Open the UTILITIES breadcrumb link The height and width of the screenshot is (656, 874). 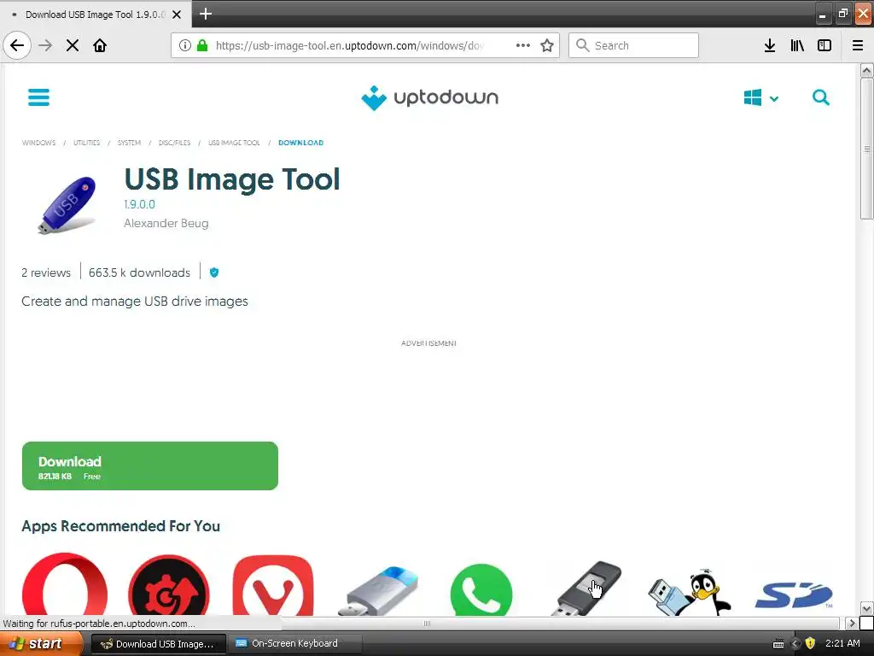(86, 143)
